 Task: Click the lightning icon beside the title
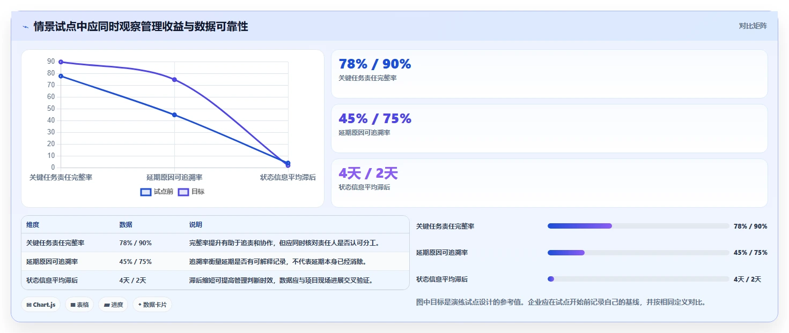pyautogui.click(x=25, y=27)
